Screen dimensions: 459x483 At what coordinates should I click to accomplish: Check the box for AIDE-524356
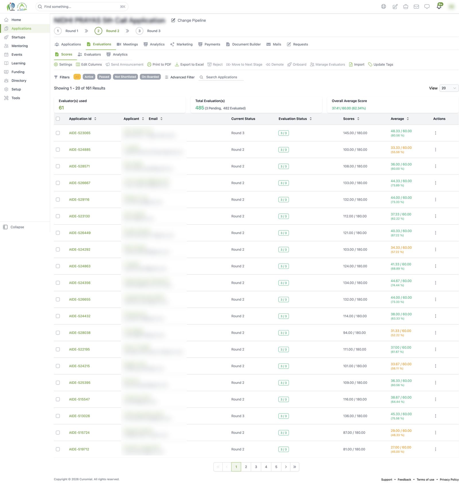pos(58,283)
